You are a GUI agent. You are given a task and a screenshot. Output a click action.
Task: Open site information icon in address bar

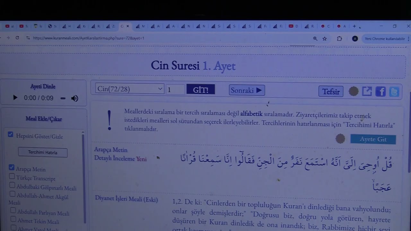coord(28,38)
